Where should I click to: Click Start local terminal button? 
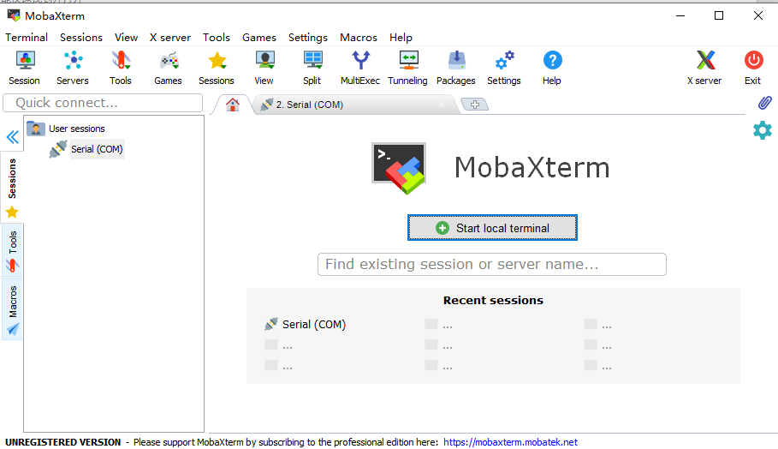point(492,228)
